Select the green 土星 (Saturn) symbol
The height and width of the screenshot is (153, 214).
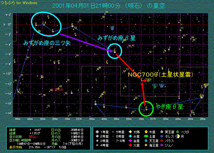146,136
